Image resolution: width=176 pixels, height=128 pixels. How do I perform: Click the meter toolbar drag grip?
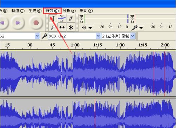pyautogui.click(x=77, y=23)
